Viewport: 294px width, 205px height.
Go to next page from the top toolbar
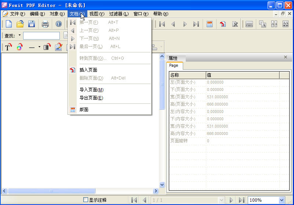coord(185,24)
